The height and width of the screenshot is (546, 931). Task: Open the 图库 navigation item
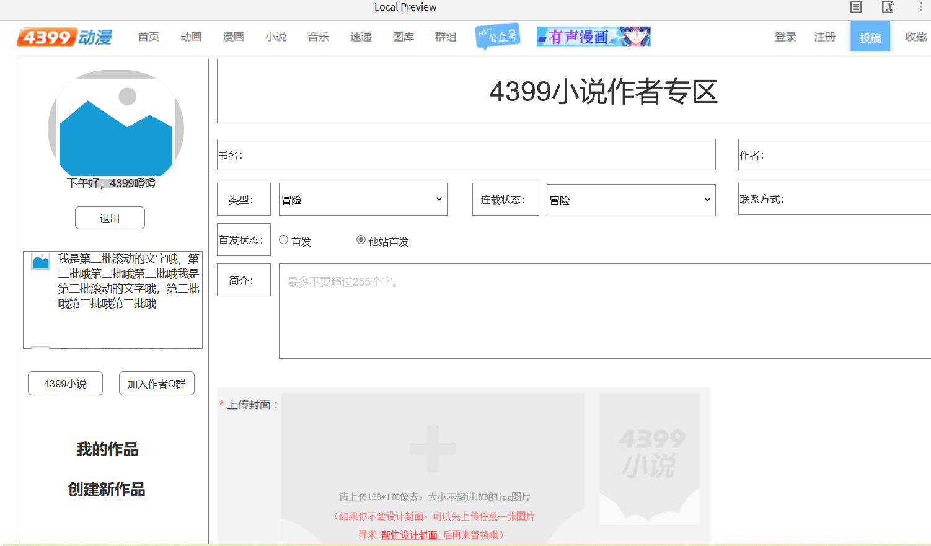coord(404,37)
